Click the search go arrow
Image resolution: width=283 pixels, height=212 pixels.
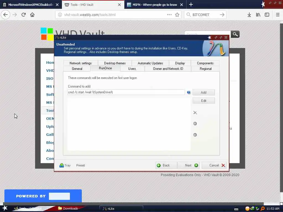(222, 15)
